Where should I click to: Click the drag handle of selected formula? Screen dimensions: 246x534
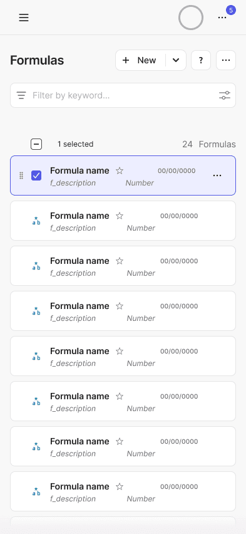21,175
